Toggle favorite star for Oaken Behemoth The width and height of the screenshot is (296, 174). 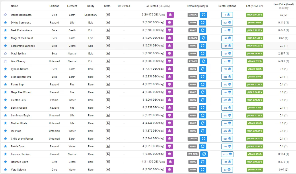coord(5,15)
